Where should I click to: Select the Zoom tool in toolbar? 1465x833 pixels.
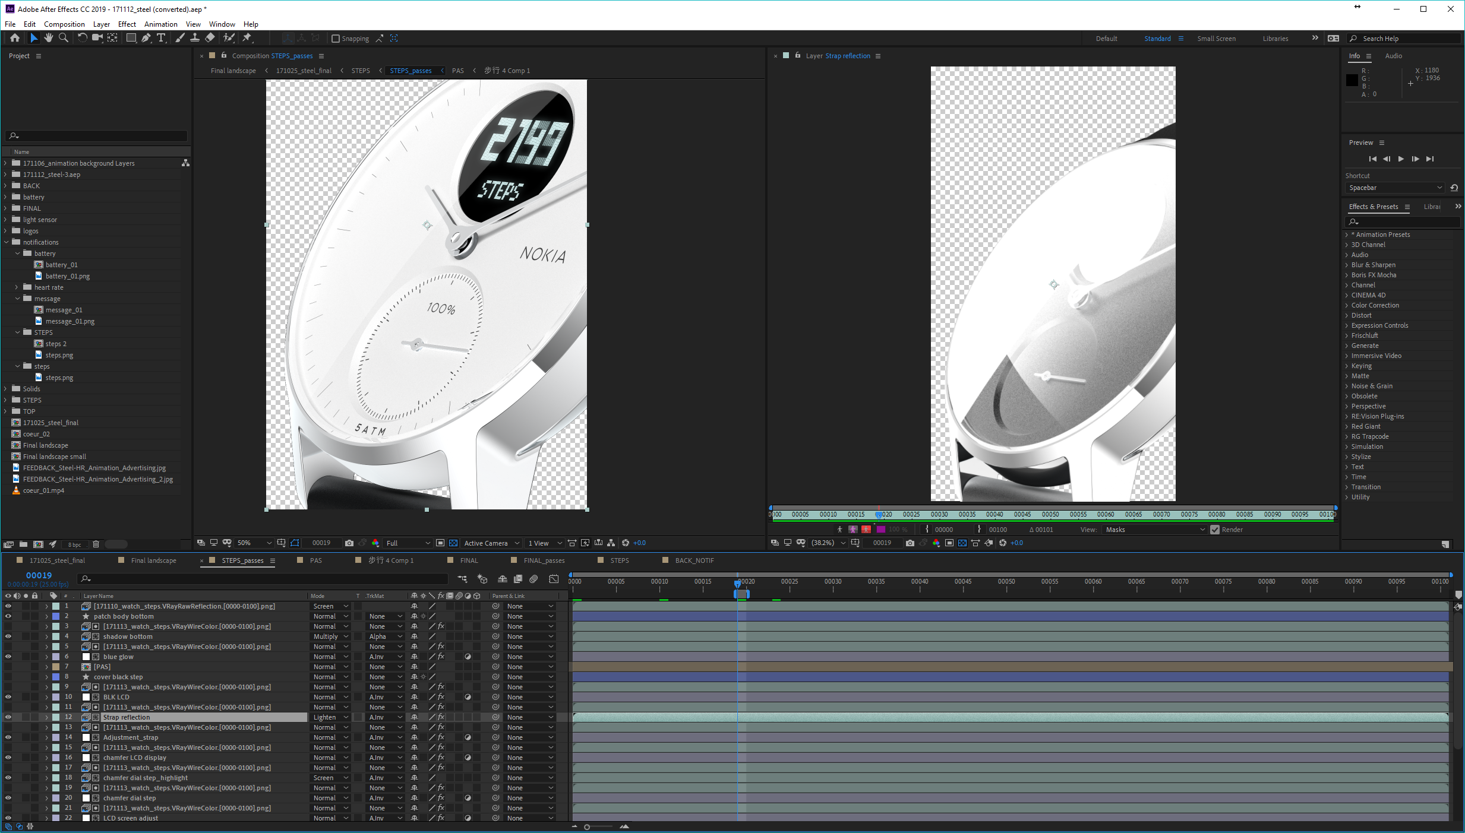pos(64,38)
